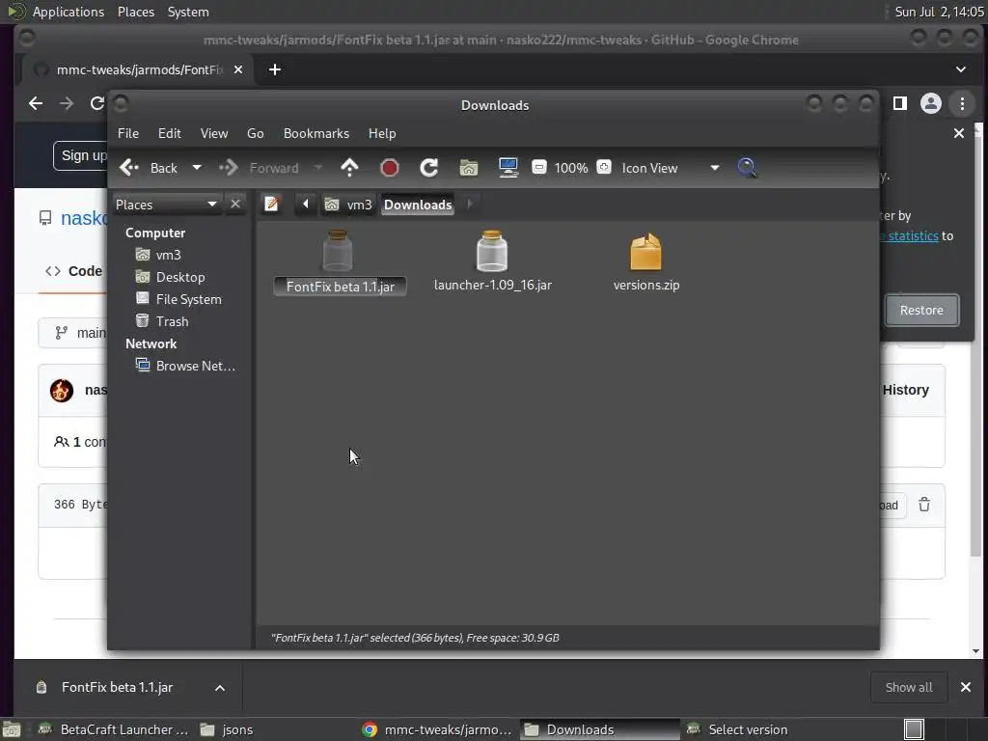Open the Computer toolbar icon
The height and width of the screenshot is (741, 988).
tap(508, 168)
